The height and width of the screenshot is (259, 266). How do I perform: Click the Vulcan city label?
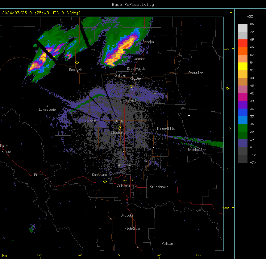(167, 244)
